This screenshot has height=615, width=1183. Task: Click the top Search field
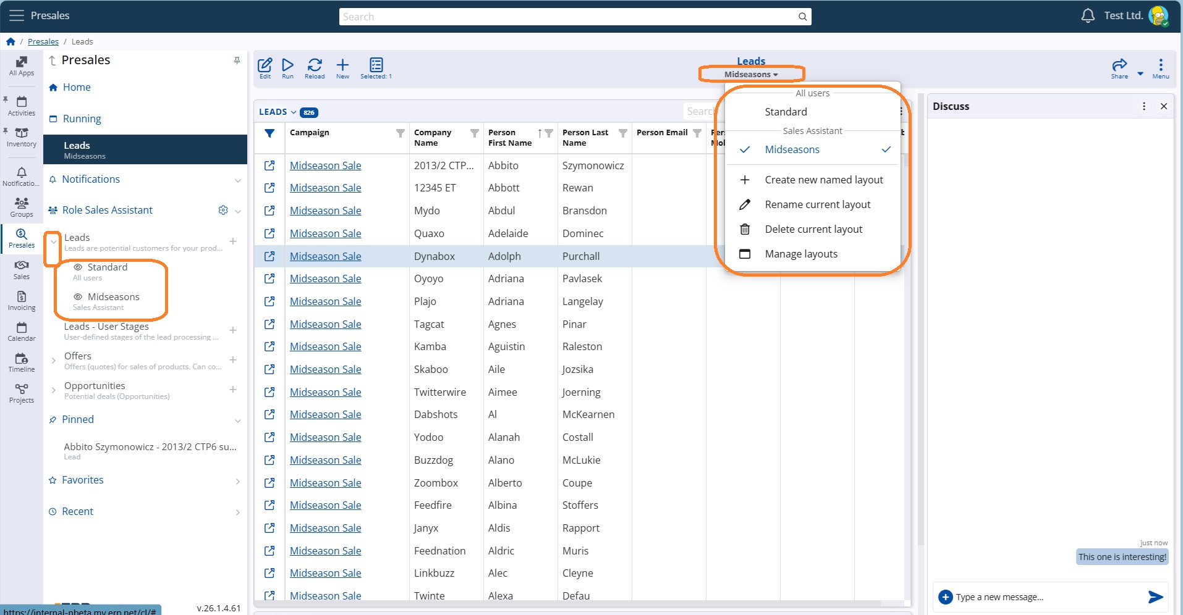pyautogui.click(x=575, y=17)
